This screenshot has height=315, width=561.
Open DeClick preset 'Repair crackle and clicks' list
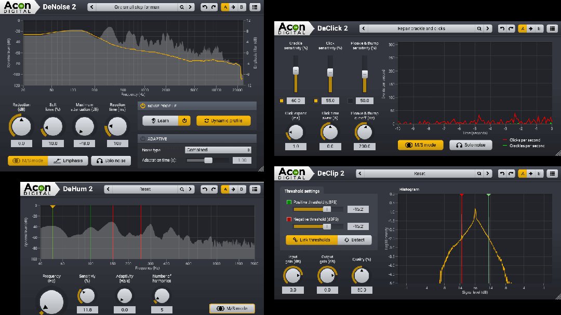[x=421, y=28]
